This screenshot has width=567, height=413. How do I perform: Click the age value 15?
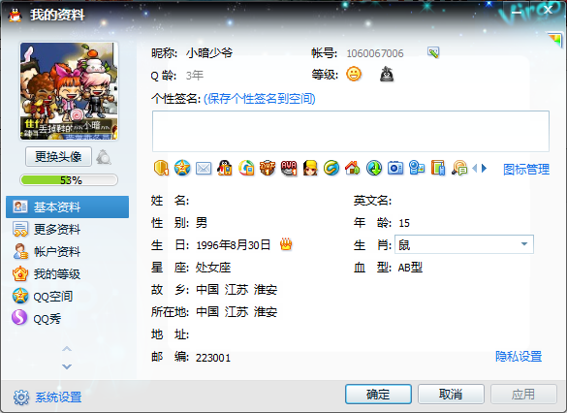pyautogui.click(x=404, y=223)
